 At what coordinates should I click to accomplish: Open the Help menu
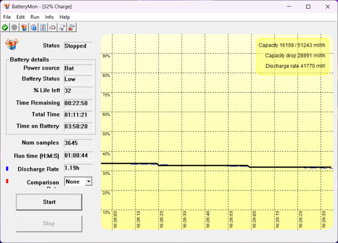pyautogui.click(x=65, y=17)
